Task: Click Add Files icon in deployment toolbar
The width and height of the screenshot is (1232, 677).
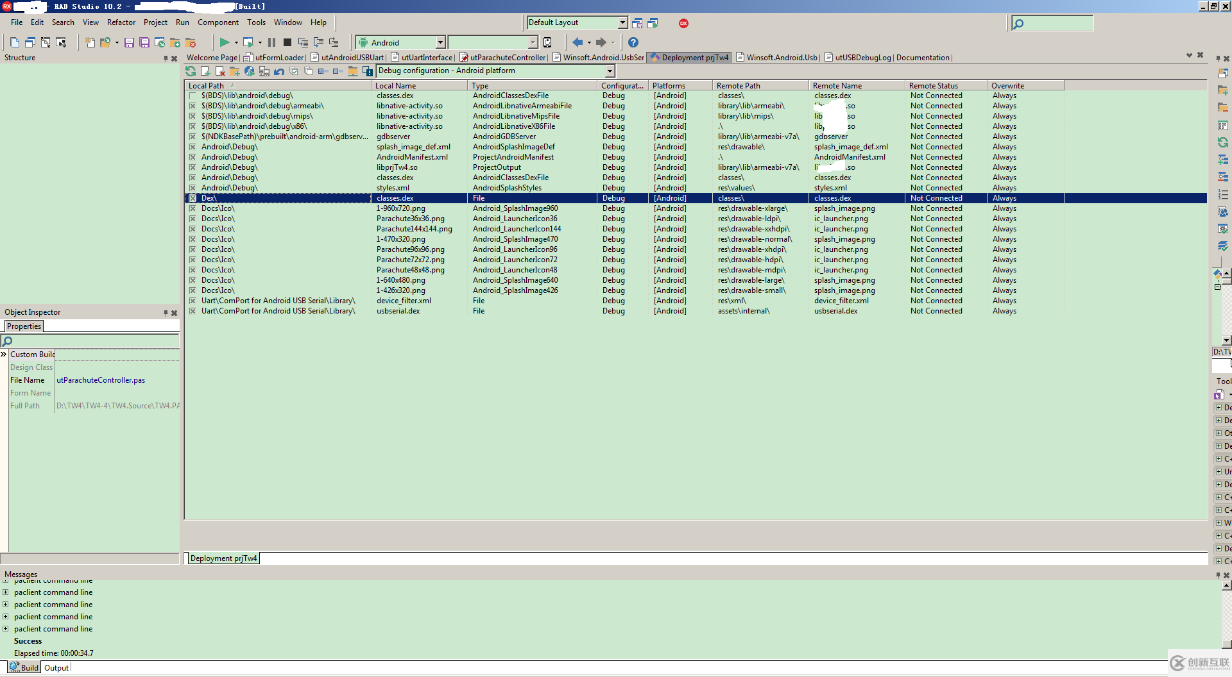Action: click(x=205, y=71)
